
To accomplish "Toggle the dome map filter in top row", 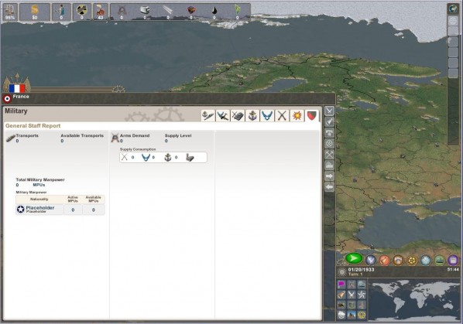I will point(362,285).
